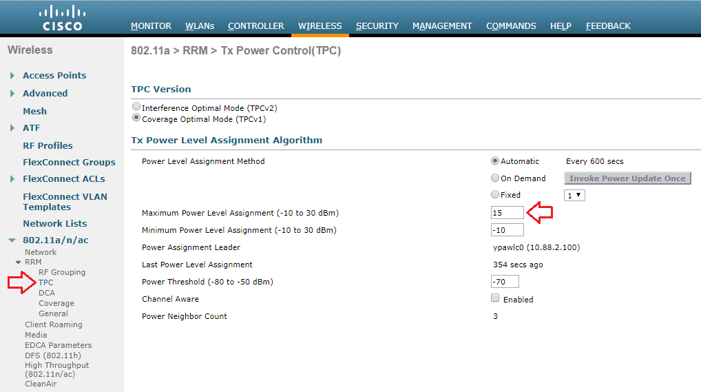Image resolution: width=701 pixels, height=392 pixels.
Task: Expand the Access Points arrow
Action: (12, 76)
